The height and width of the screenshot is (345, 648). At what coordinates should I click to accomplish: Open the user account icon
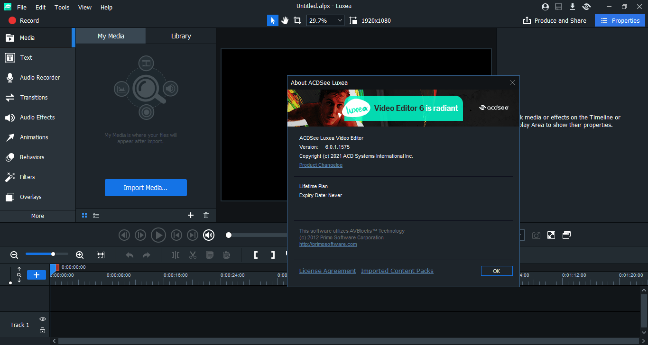(x=545, y=7)
